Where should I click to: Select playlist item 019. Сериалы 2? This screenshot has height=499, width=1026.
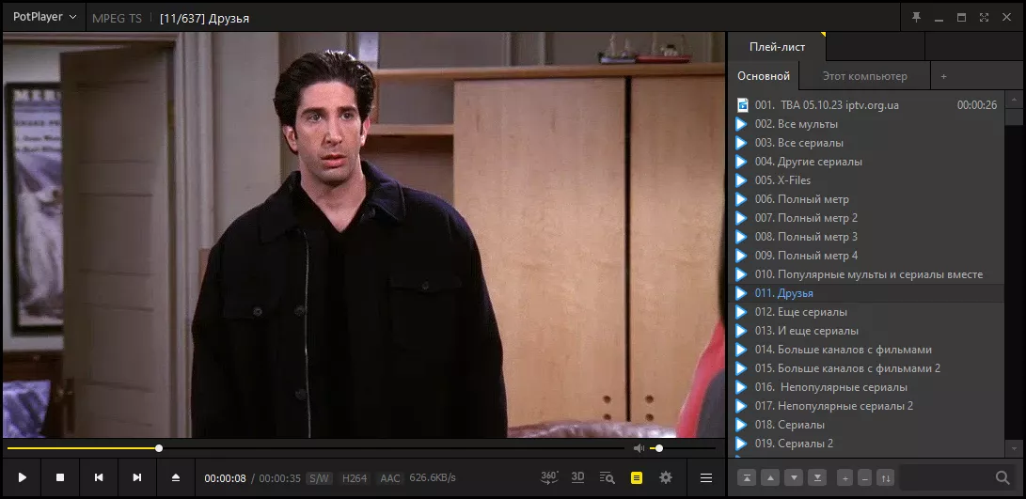click(x=866, y=444)
